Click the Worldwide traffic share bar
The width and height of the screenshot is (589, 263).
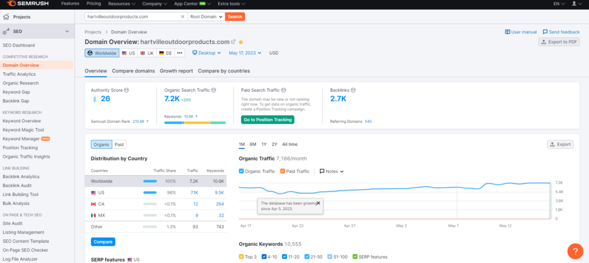pos(150,181)
